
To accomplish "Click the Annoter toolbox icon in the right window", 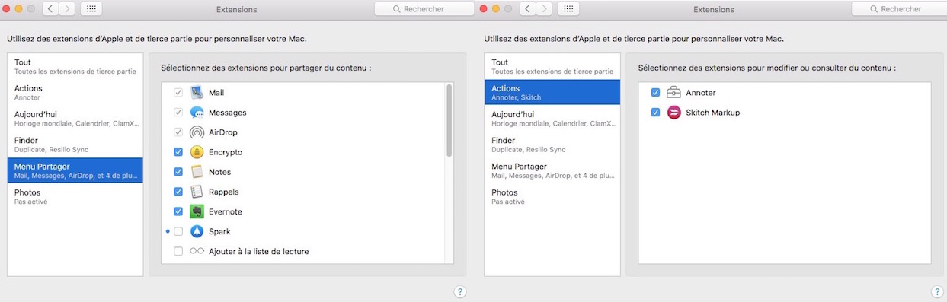I will 673,93.
